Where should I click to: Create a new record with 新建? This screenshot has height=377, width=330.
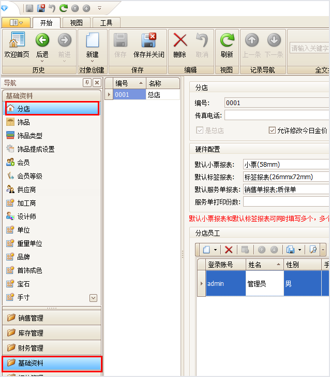(x=92, y=45)
